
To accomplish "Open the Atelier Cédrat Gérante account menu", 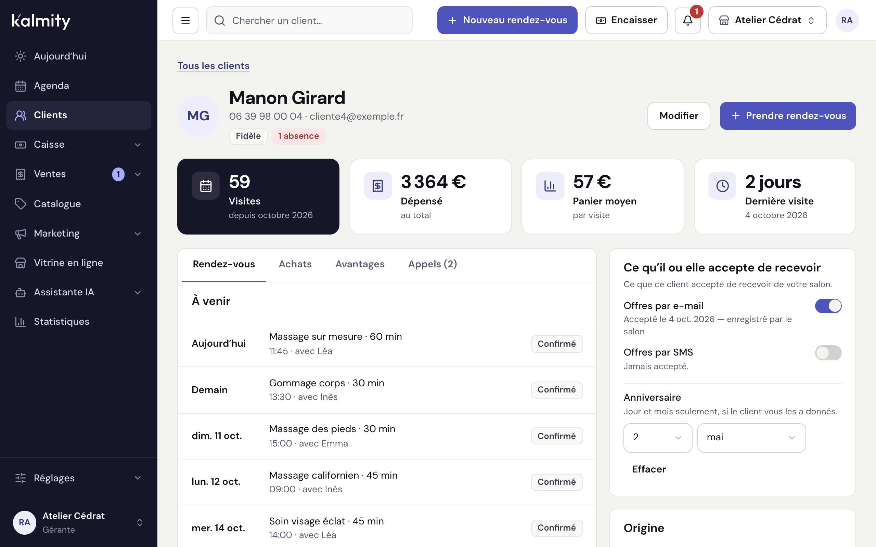I will point(79,522).
